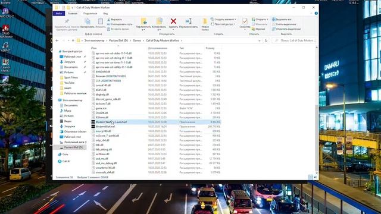Click the Копировать (Copy) clipboard icon
Image resolution: width=381 pixels, height=214 pixels.
tap(88, 21)
